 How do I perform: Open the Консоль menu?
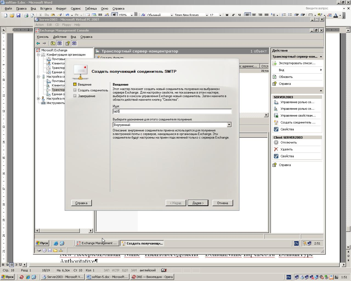coord(43,37)
